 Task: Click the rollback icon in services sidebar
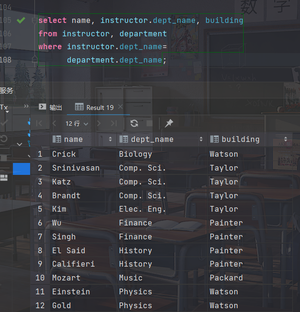coord(4,138)
